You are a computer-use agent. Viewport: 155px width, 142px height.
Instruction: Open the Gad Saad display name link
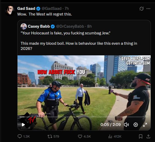[26, 9]
